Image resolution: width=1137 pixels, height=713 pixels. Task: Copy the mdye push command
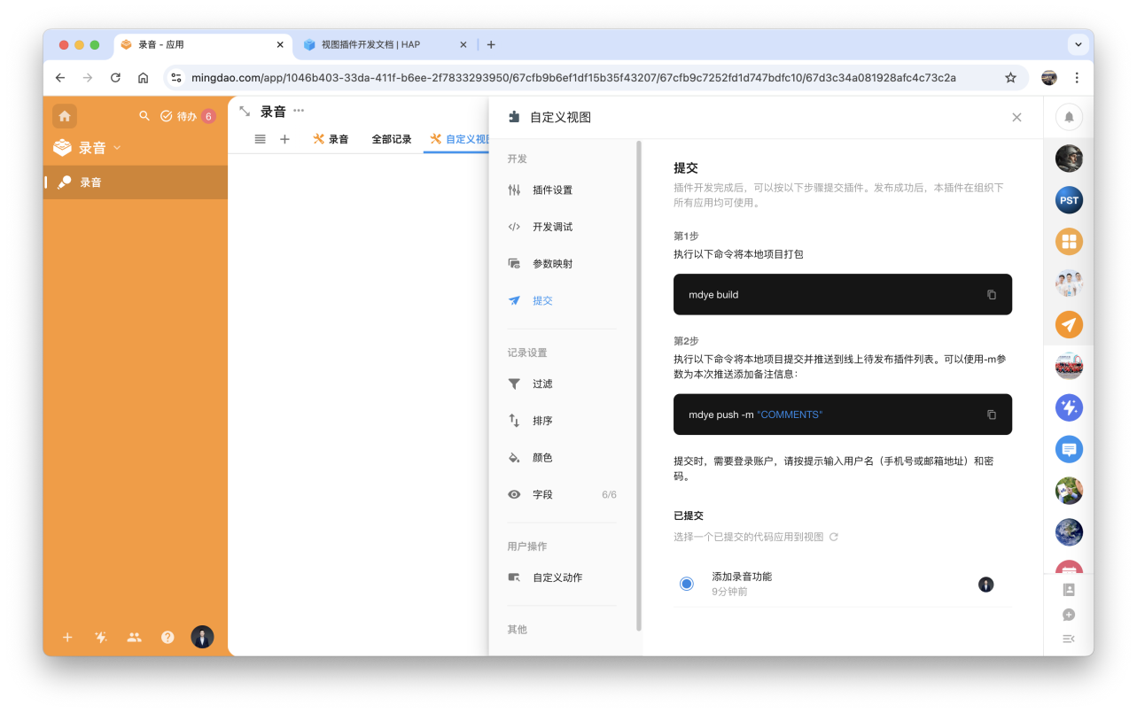[x=991, y=415]
